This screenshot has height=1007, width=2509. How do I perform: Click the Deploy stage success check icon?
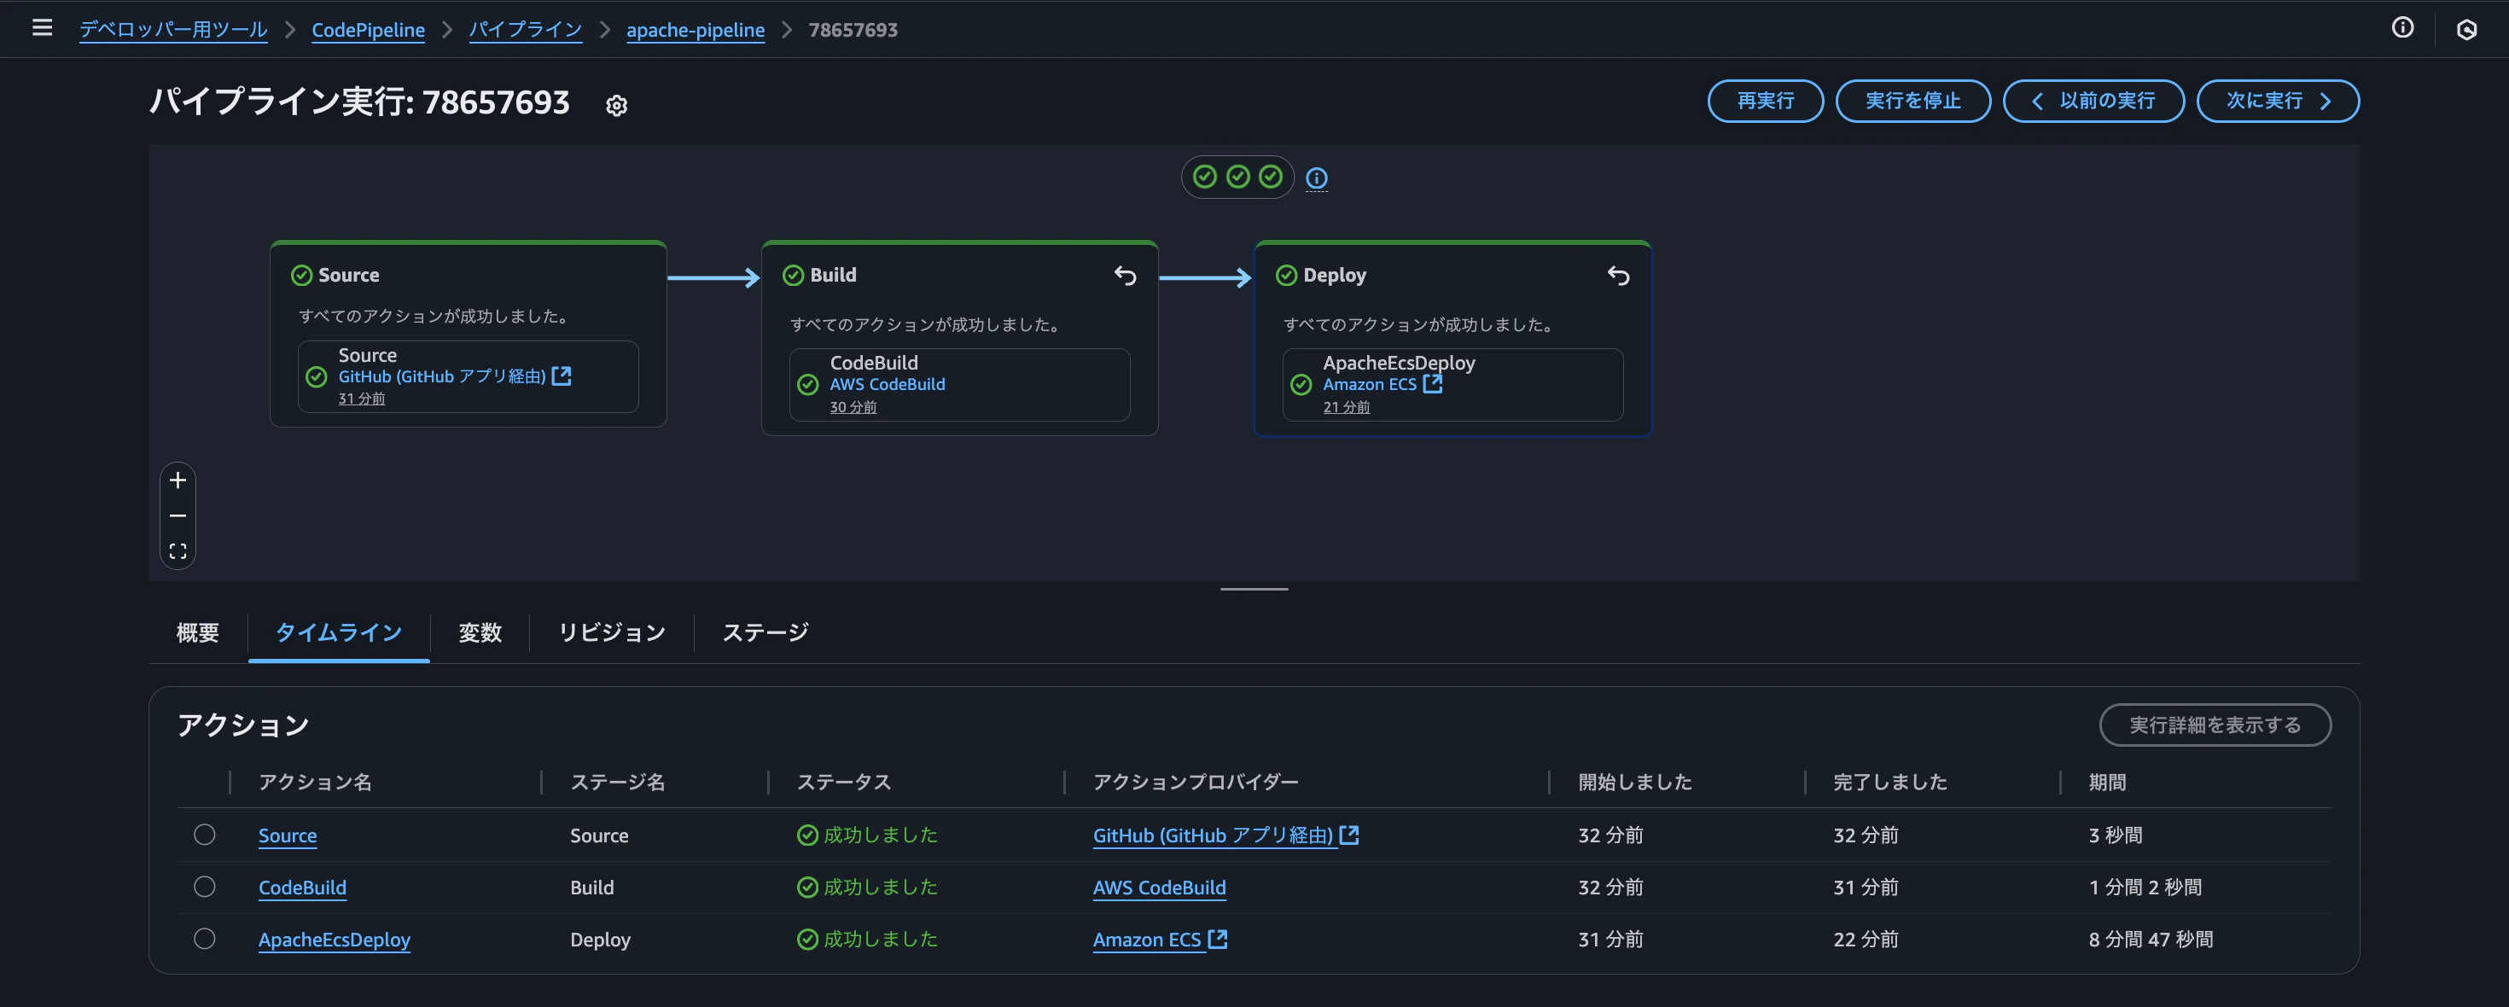tap(1286, 276)
